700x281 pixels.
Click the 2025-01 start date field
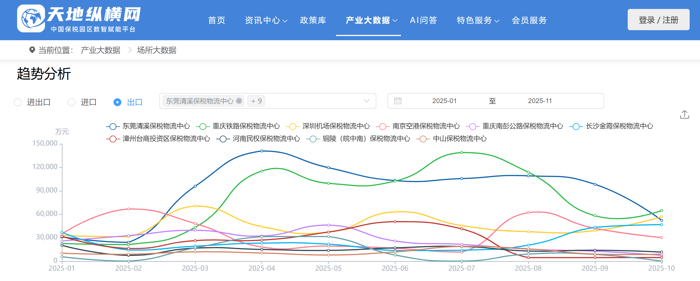click(444, 101)
